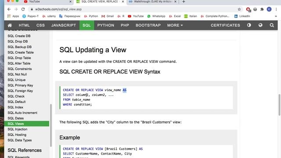Screen dimensions: 281x158
Task: Bookmark page with the star icon
Action: 239,9
